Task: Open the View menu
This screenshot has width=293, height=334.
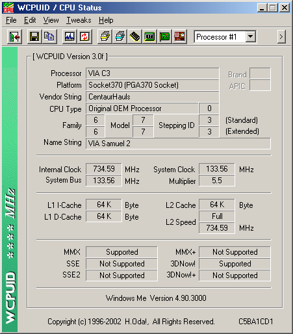Action: click(51, 20)
